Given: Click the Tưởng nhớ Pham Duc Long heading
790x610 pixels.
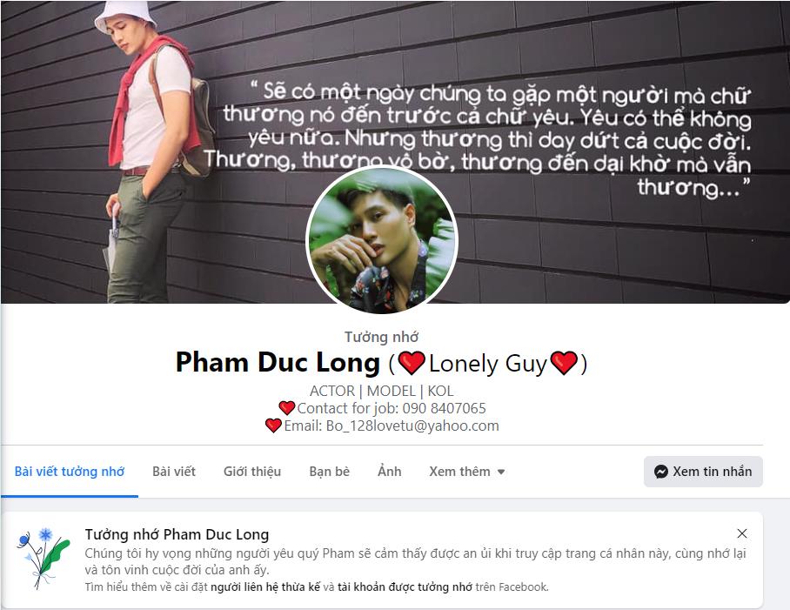Looking at the screenshot, I should coord(177,534).
